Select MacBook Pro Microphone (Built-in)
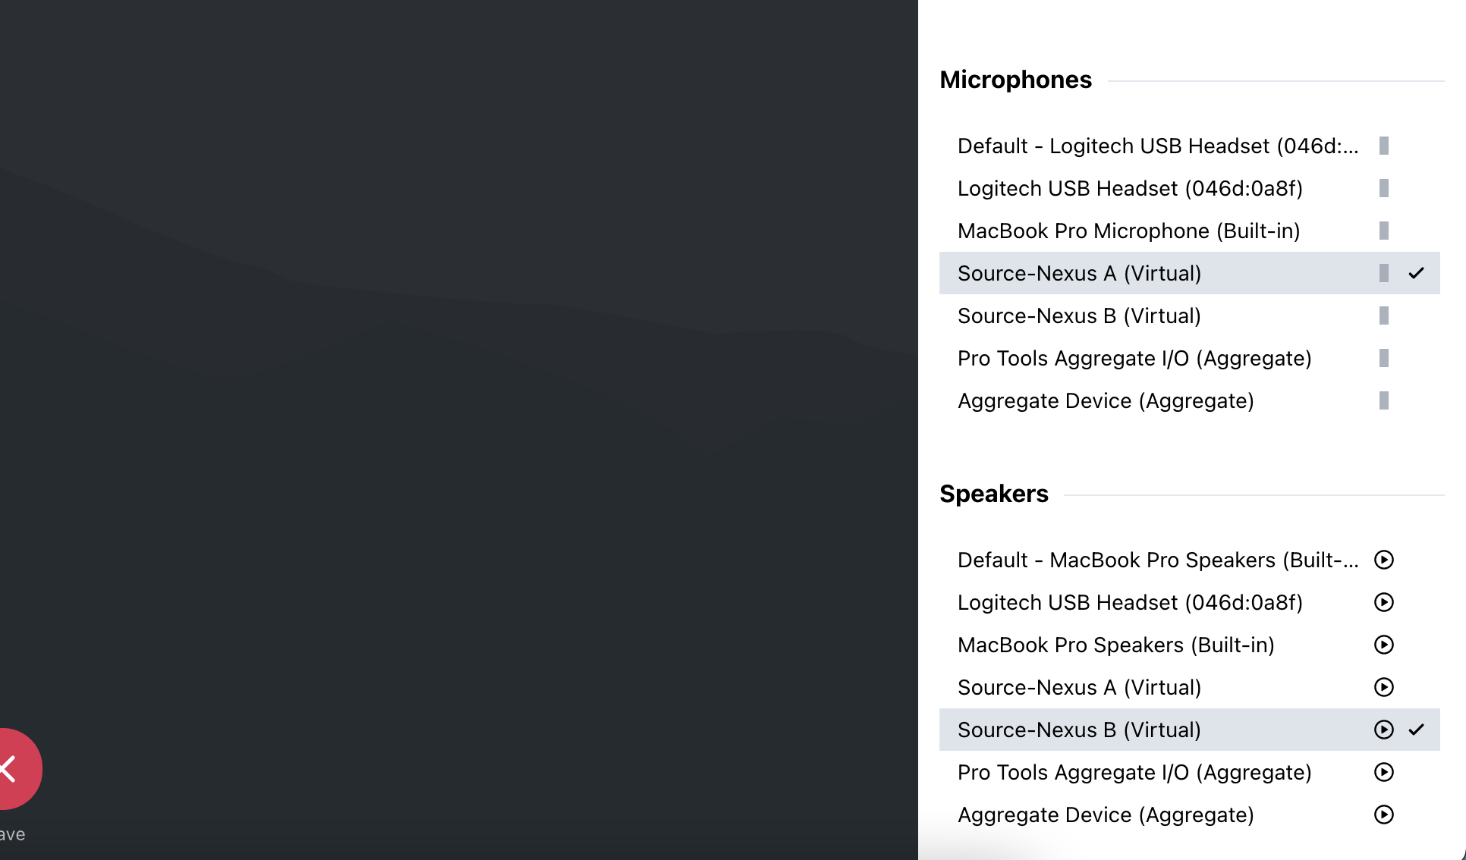This screenshot has width=1466, height=860. pyautogui.click(x=1128, y=231)
